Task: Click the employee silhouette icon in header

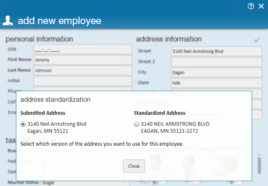Action: click(8, 20)
